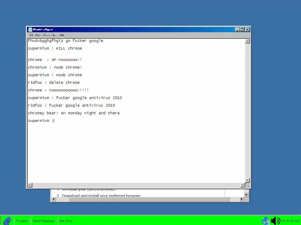
Task: Click the horizontal scrollbar thumb in background window
Action: click(x=149, y=199)
